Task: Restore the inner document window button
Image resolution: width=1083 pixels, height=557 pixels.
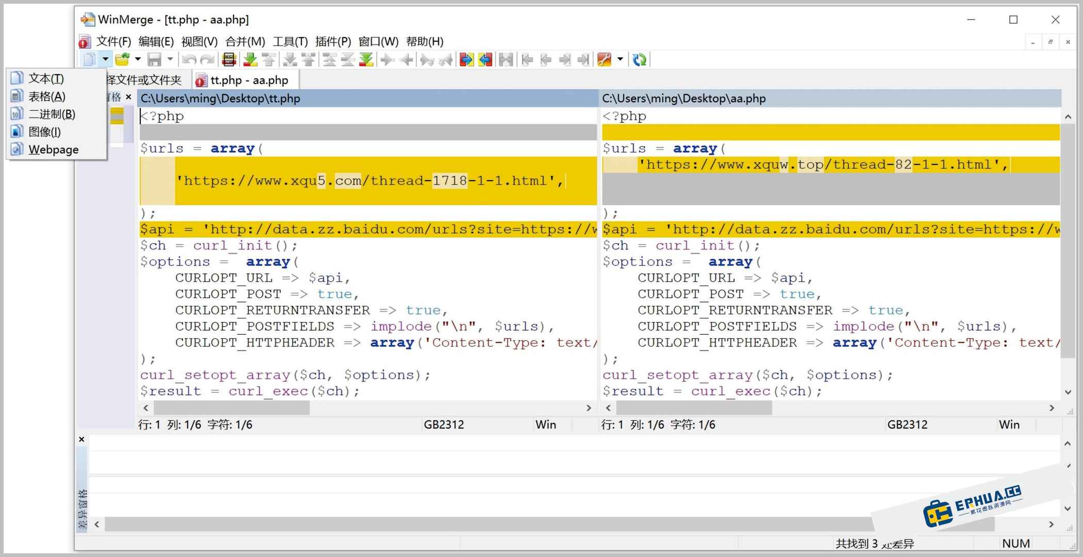Action: coord(1050,42)
